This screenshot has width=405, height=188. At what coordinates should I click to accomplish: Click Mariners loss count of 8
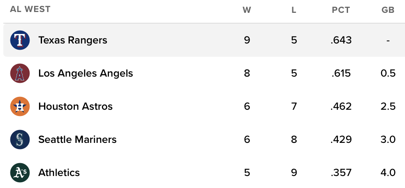pyautogui.click(x=294, y=140)
